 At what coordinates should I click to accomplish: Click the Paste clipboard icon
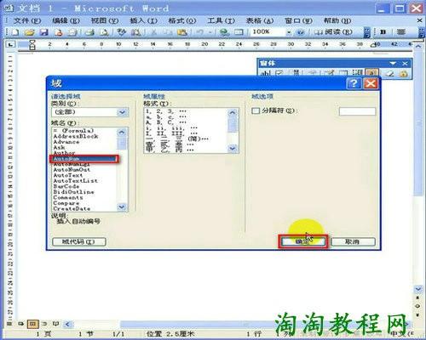pyautogui.click(x=181, y=32)
